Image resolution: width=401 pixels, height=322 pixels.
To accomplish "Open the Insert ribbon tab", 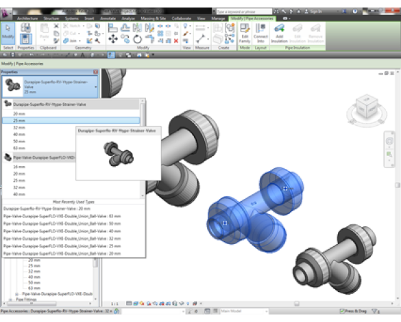I will point(89,18).
